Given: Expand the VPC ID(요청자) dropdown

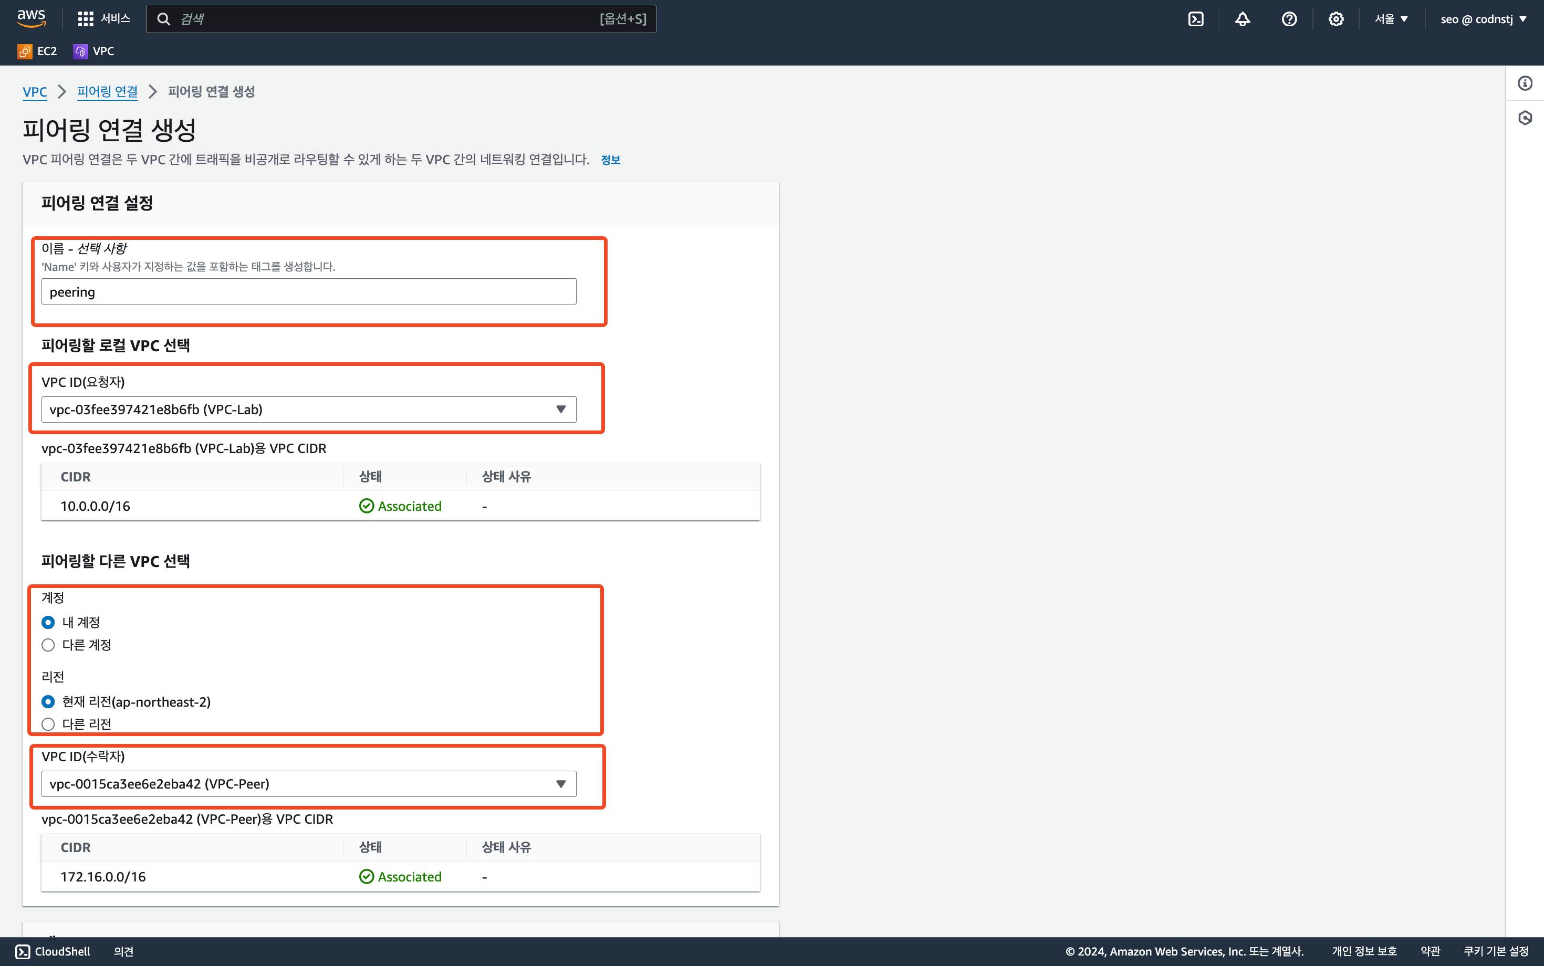Looking at the screenshot, I should coord(309,409).
